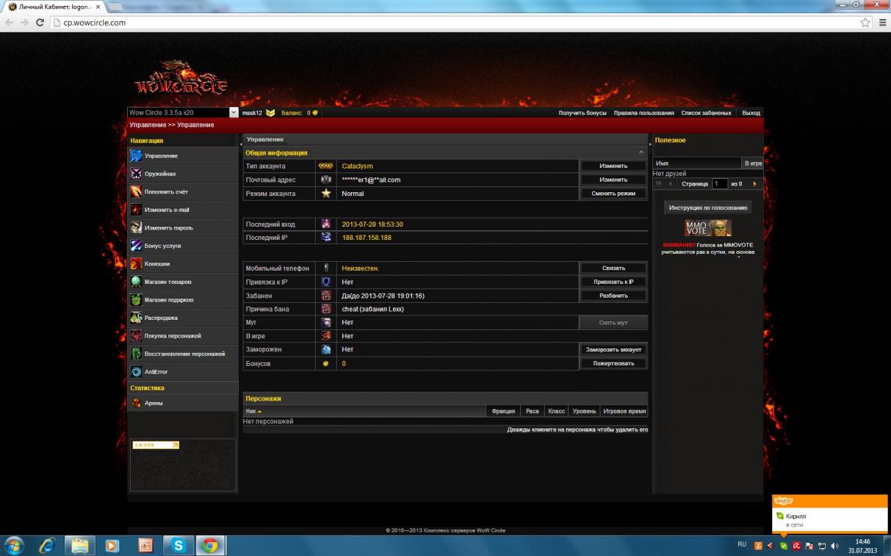Click the MMOVOTE banner image

tap(707, 228)
